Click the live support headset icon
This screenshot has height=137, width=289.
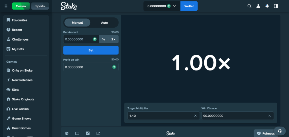point(280,131)
